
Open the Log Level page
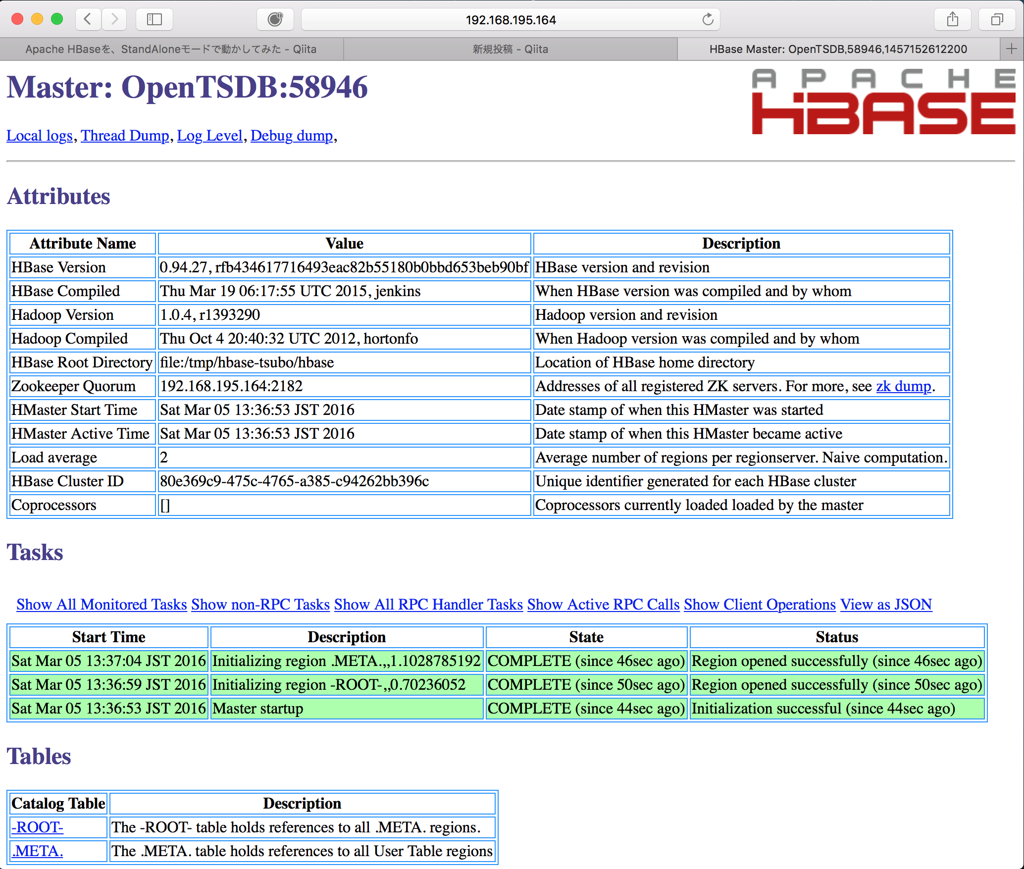(209, 135)
